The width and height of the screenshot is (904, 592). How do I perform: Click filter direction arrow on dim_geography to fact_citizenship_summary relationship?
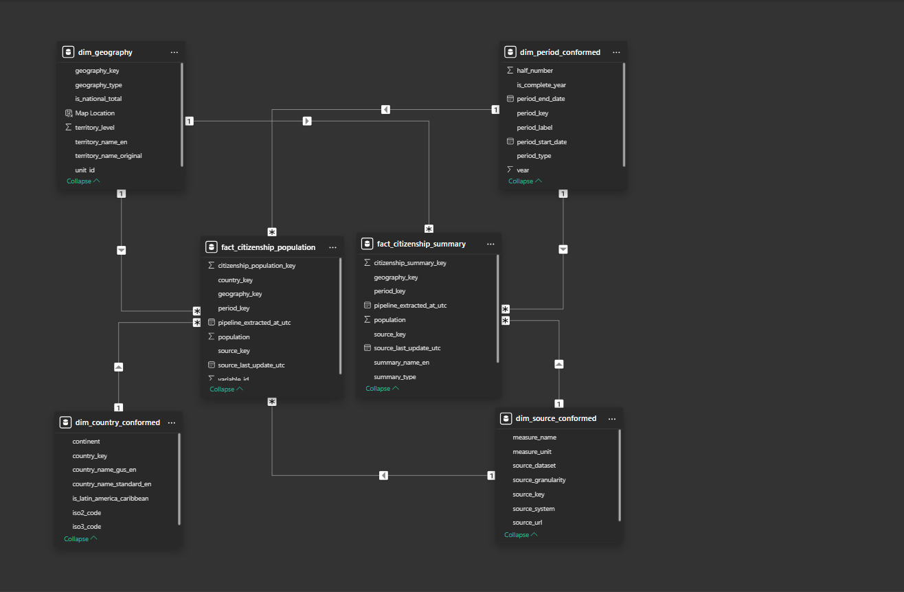click(307, 121)
